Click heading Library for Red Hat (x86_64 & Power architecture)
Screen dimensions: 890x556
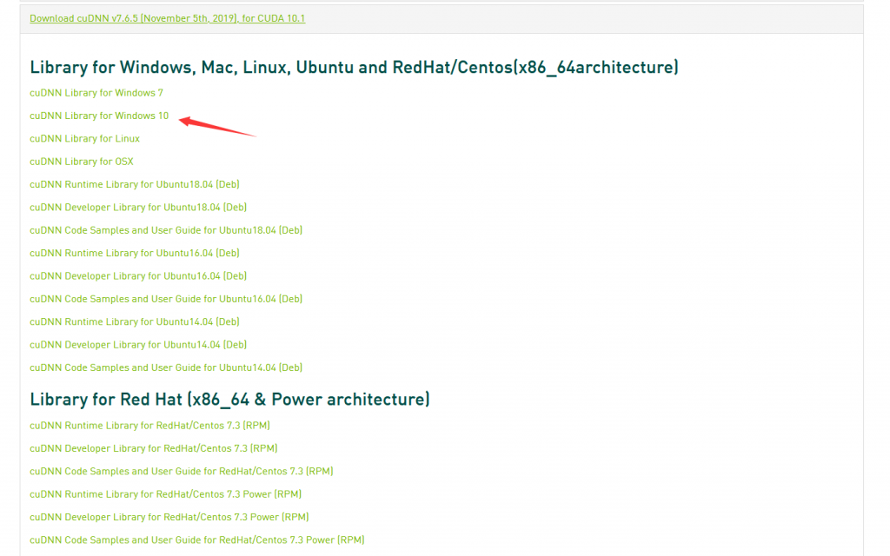click(x=229, y=400)
